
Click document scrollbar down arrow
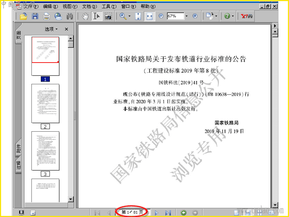pyautogui.click(x=275, y=205)
